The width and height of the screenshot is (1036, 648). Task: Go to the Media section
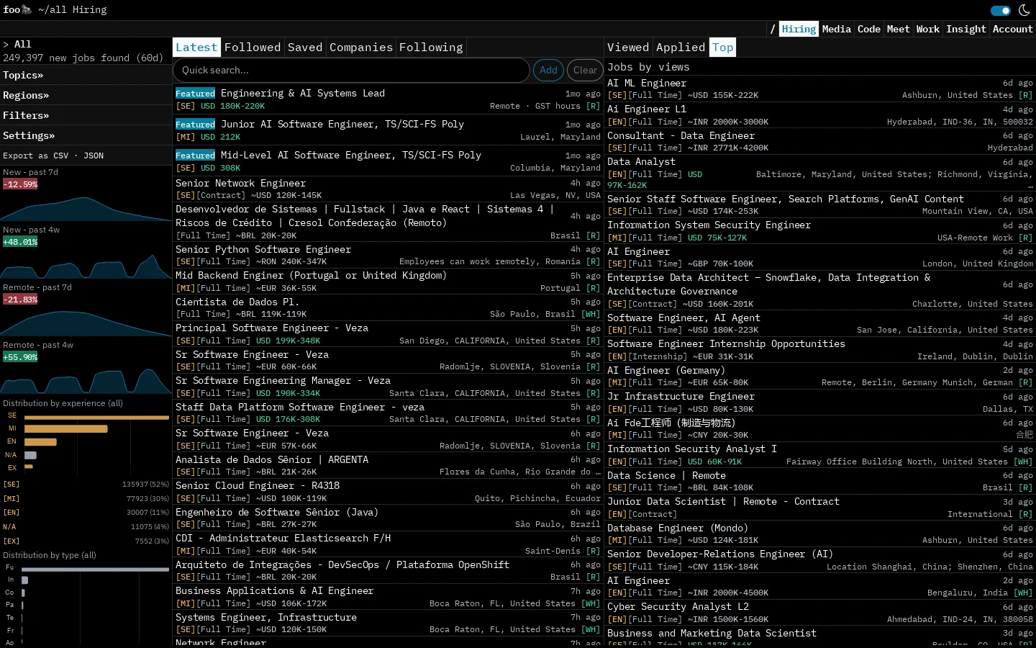click(837, 29)
